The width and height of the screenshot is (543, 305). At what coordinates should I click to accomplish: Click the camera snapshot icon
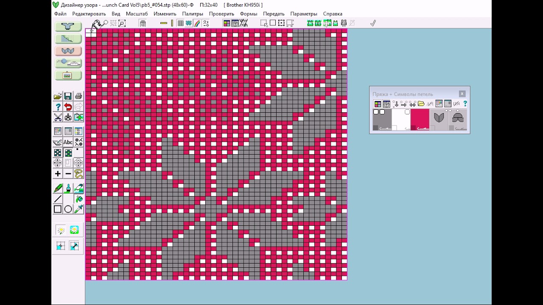(x=68, y=117)
